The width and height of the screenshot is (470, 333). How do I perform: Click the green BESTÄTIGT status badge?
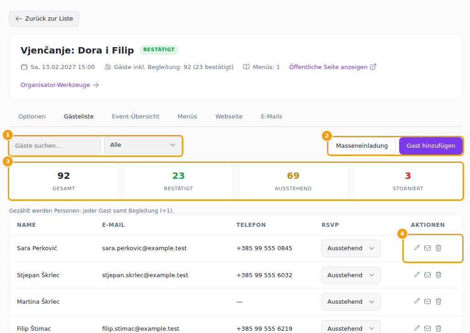159,50
